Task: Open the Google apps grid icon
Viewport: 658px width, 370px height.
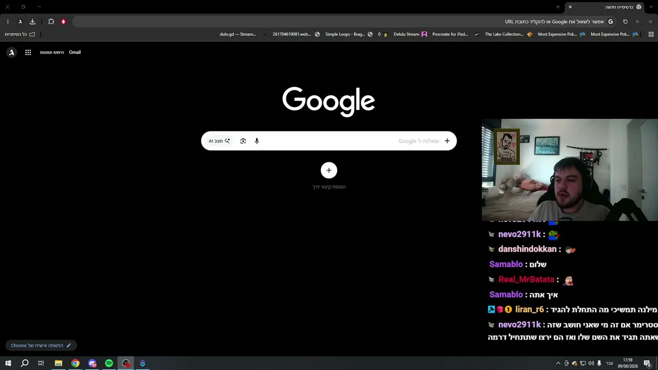Action: pyautogui.click(x=28, y=52)
